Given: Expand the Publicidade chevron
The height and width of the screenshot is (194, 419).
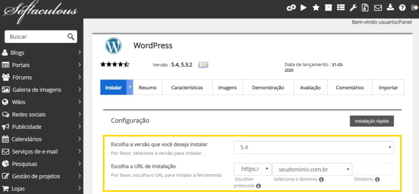Looking at the screenshot, I should [x=79, y=127].
